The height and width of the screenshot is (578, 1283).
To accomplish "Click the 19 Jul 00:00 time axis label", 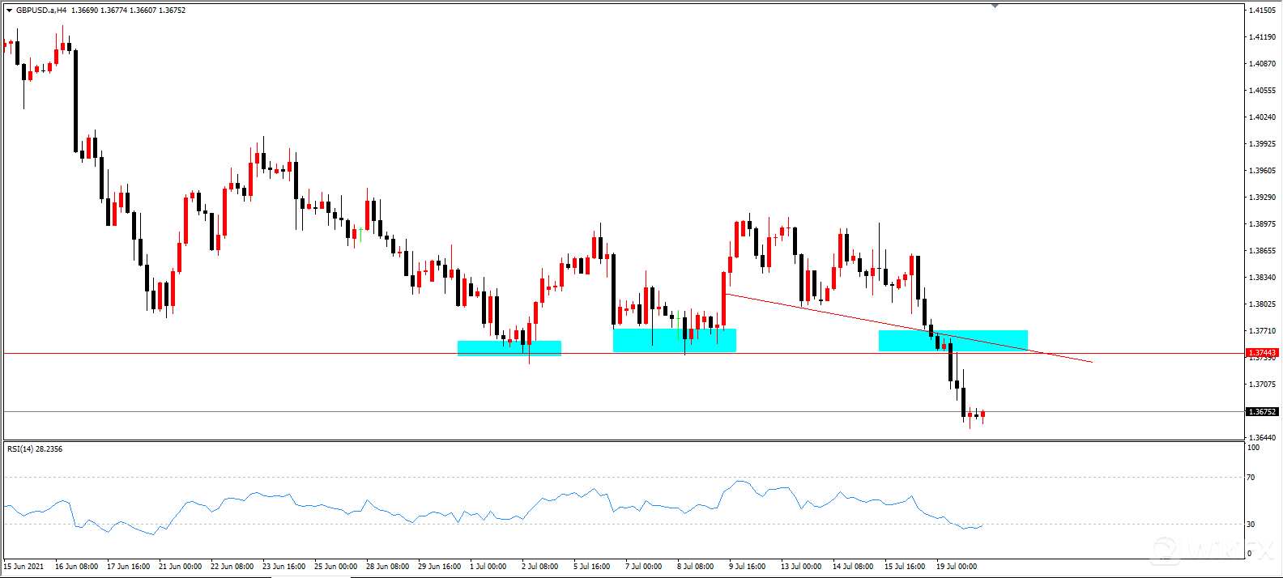I will [957, 567].
